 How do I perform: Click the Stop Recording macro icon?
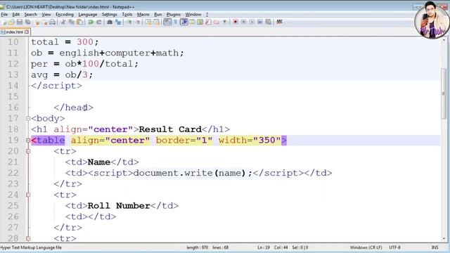(243, 22)
